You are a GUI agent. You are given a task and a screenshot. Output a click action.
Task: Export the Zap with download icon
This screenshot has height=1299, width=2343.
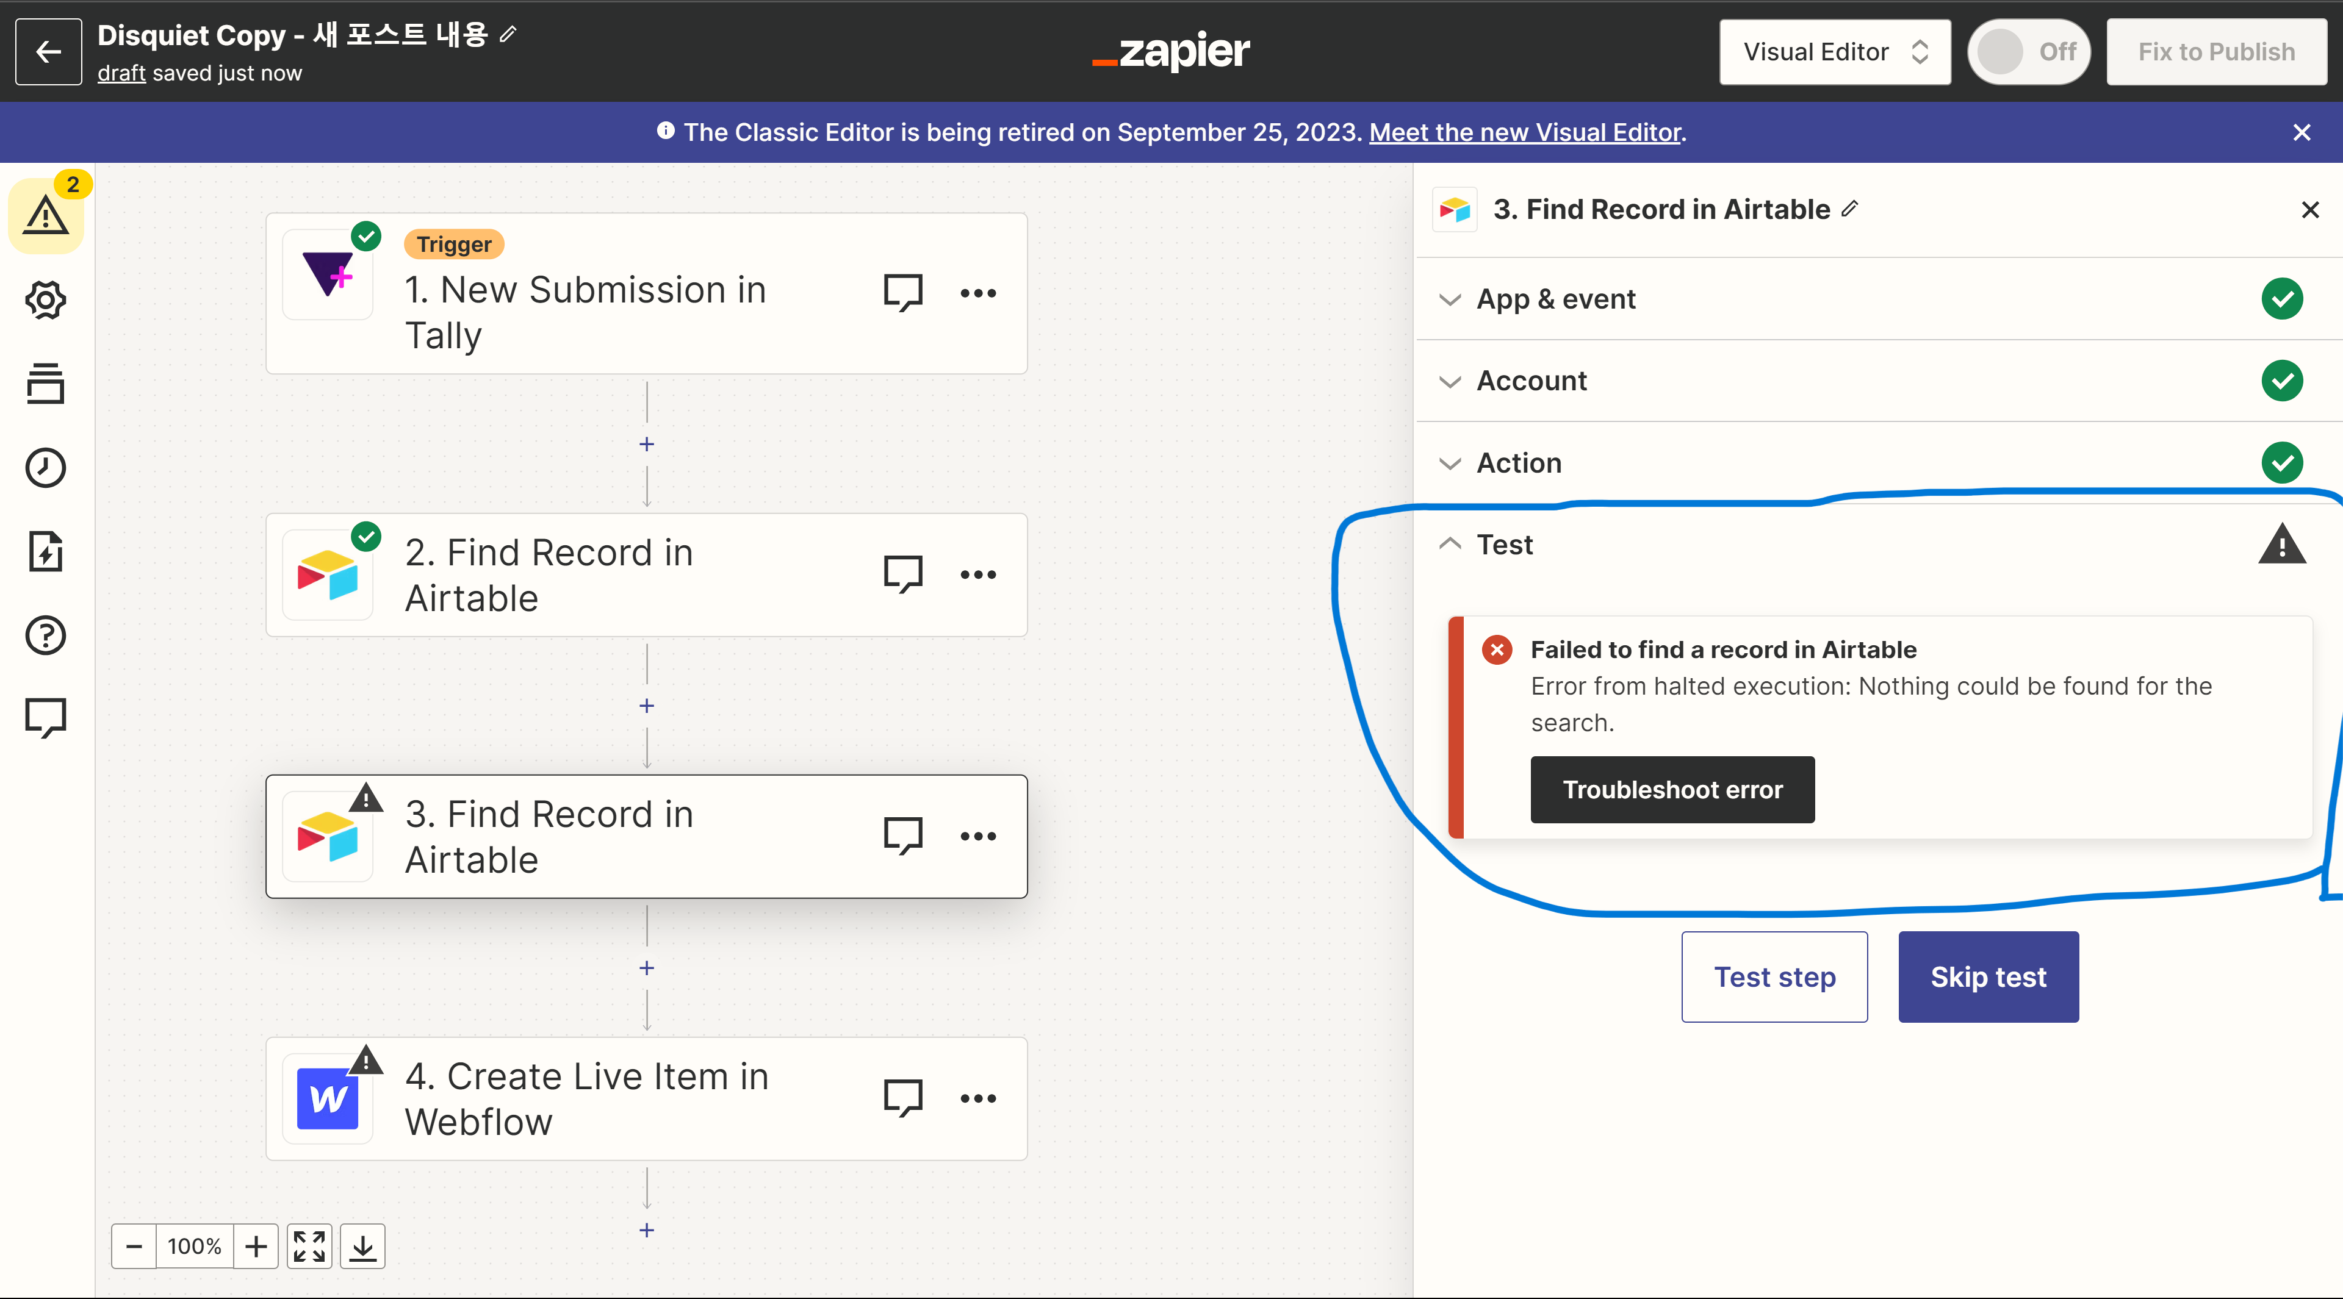[x=363, y=1245]
